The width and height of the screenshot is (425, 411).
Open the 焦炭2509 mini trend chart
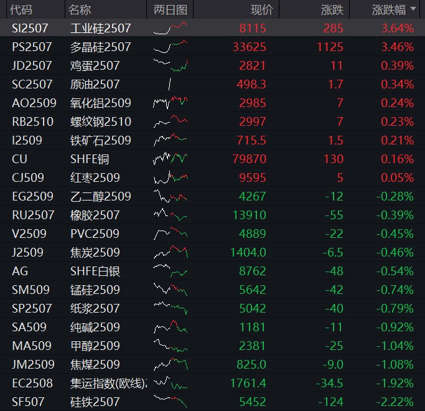tap(170, 252)
